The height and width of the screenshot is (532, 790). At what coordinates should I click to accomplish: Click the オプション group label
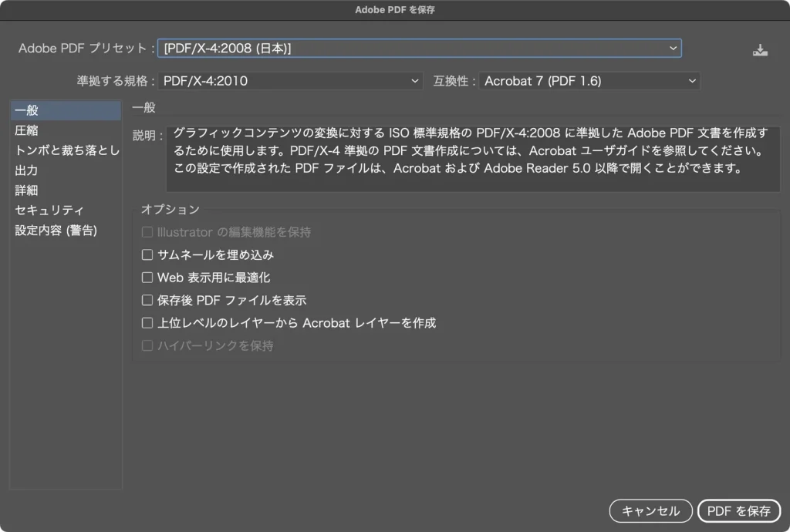[x=170, y=210]
